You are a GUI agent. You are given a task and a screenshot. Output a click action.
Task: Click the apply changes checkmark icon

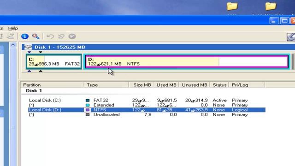click(x=72, y=36)
